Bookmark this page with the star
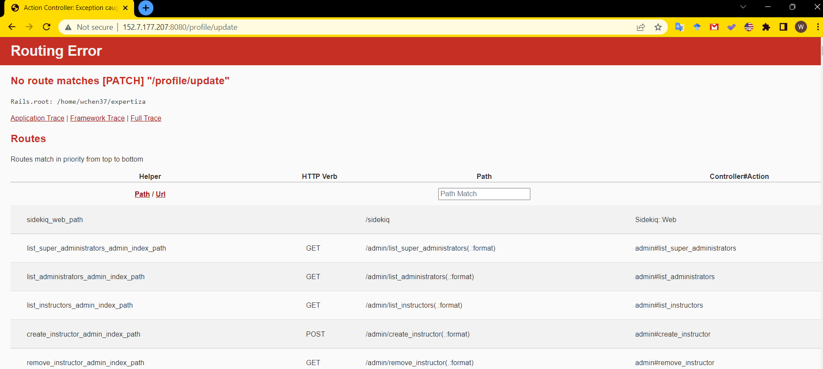Viewport: 823px width, 369px height. pos(658,27)
